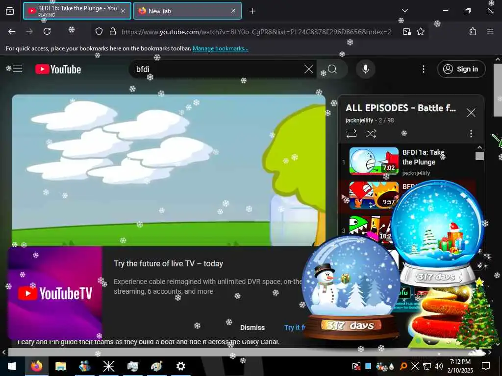Open the Windows Start menu
This screenshot has height=376, width=502.
[12, 366]
